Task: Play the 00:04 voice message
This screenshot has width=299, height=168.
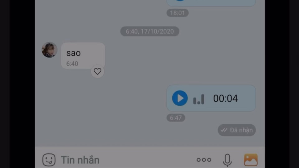Action: tap(180, 98)
